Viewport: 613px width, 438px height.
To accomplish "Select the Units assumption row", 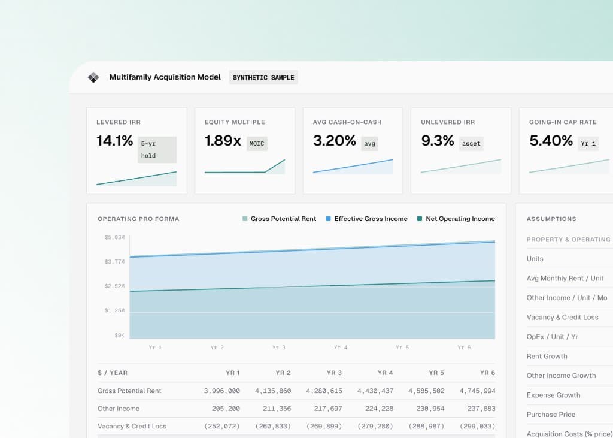I will point(570,259).
